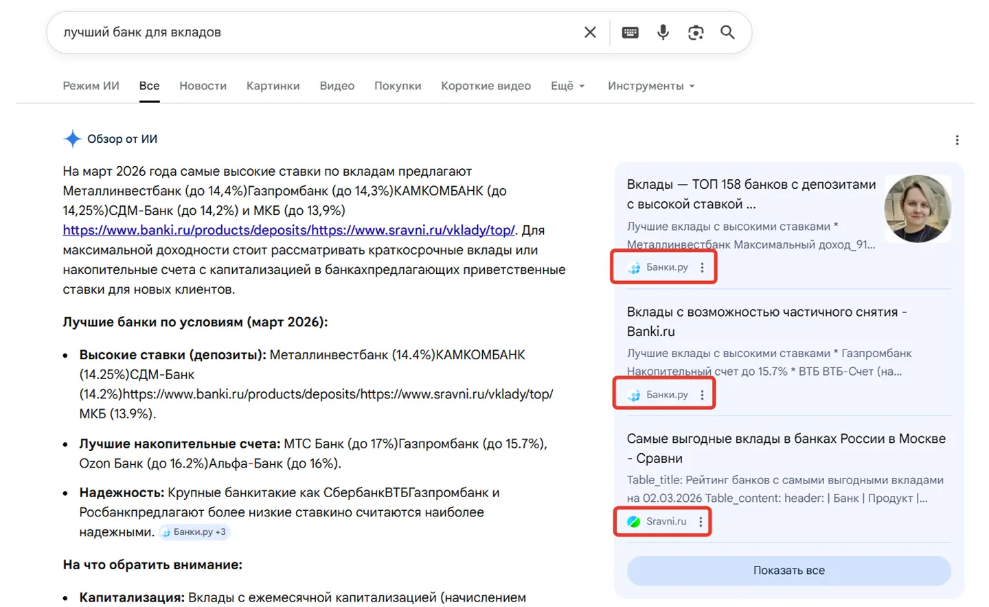Click the bold text Высокие ставки (депозиты):
989x607 pixels.
pyautogui.click(x=172, y=355)
